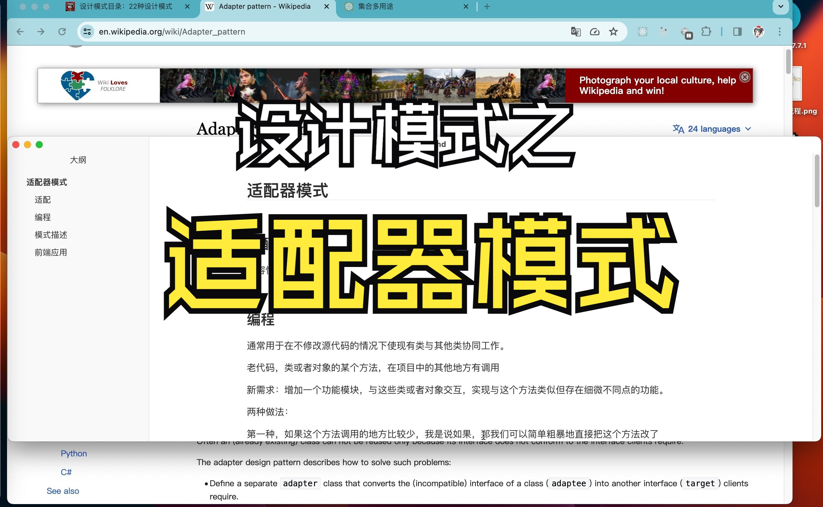Switch to the Adapter pattern Wikipedia tab
The height and width of the screenshot is (507, 823).
click(x=265, y=6)
